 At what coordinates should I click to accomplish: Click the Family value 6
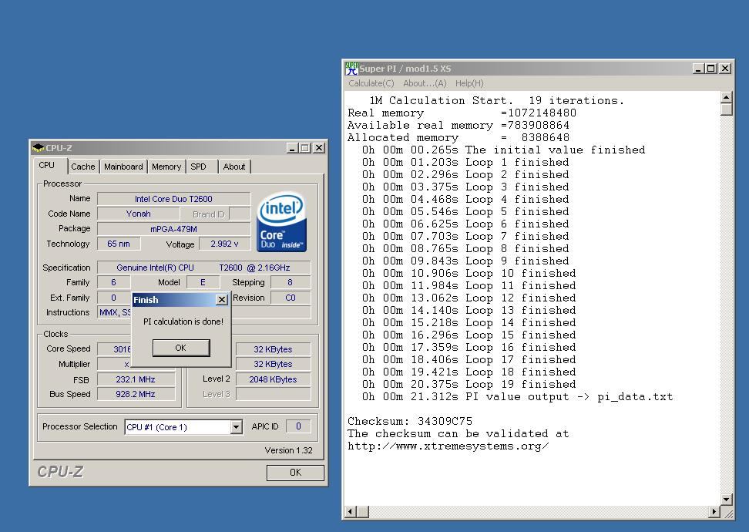[114, 282]
